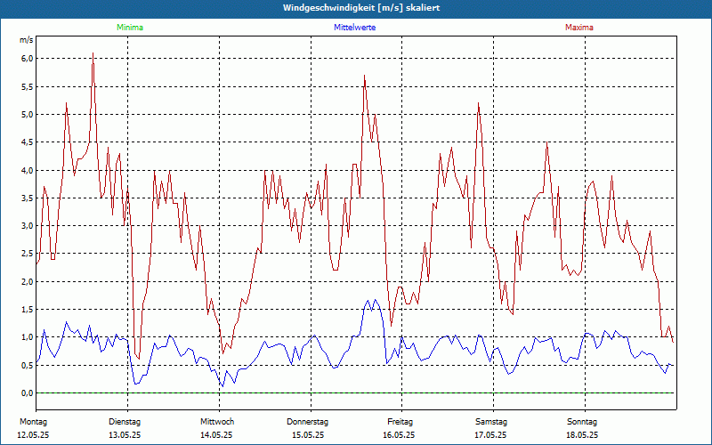This screenshot has width=712, height=445.
Task: Click the chart title Windgeschwindigkeit [m/s] skaliert
Action: (361, 8)
